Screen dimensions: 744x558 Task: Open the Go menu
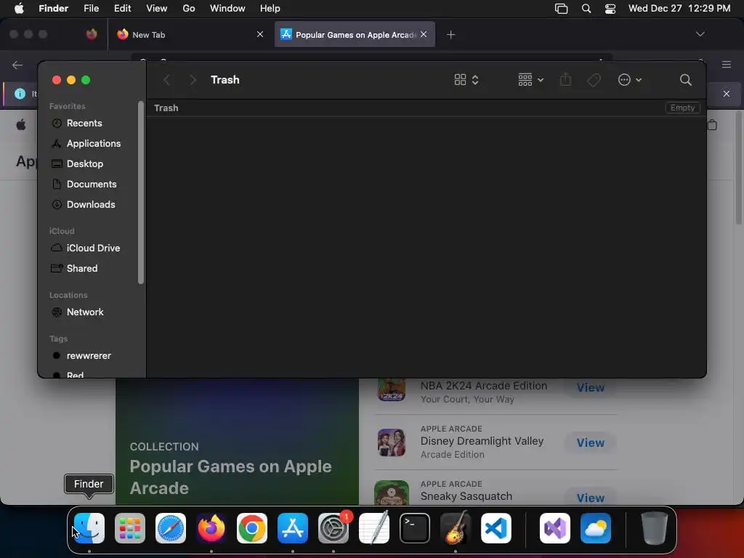coord(189,9)
